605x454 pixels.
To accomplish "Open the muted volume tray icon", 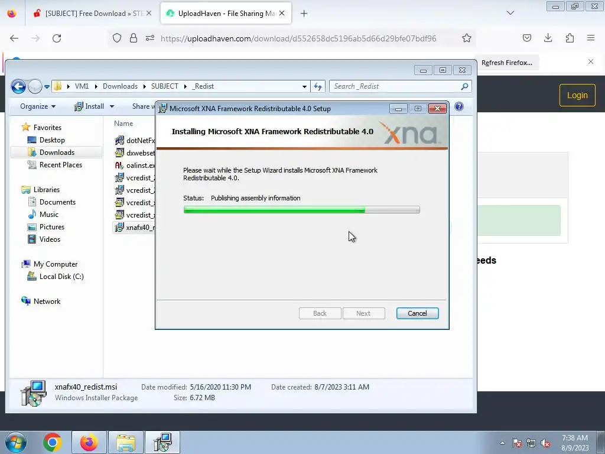I will click(x=545, y=443).
